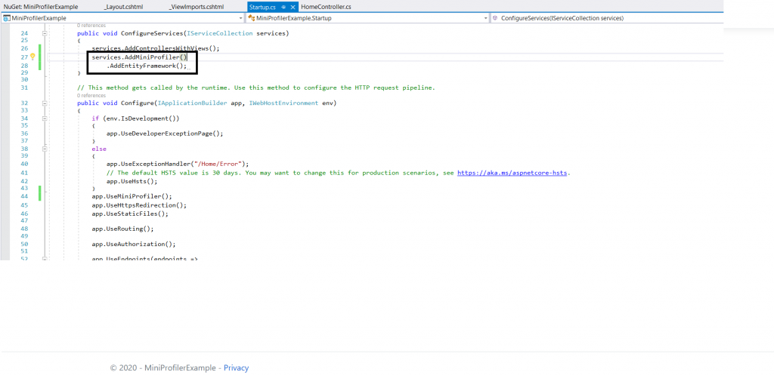Click line number 44 in the gutter

[x=24, y=196]
